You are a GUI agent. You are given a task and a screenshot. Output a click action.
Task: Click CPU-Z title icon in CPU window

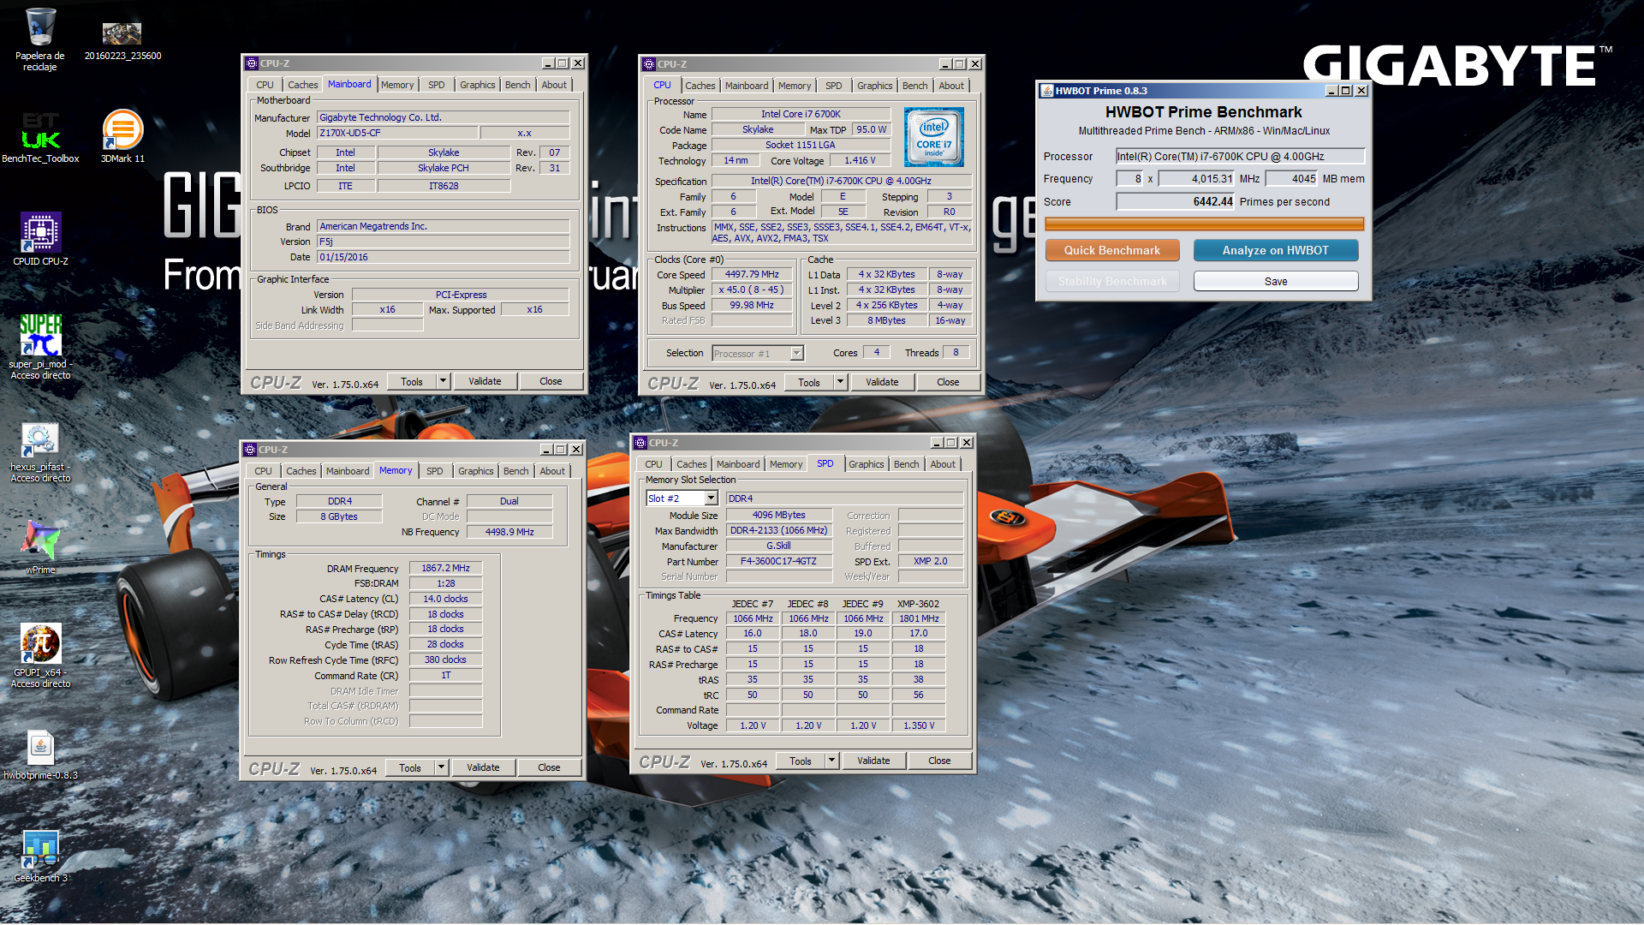(649, 64)
